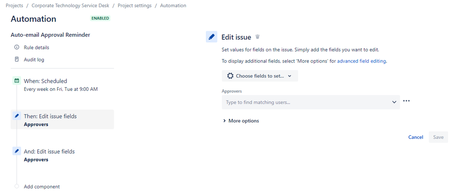Go to Automation breadcrumb
The image size is (452, 193).
173,5
